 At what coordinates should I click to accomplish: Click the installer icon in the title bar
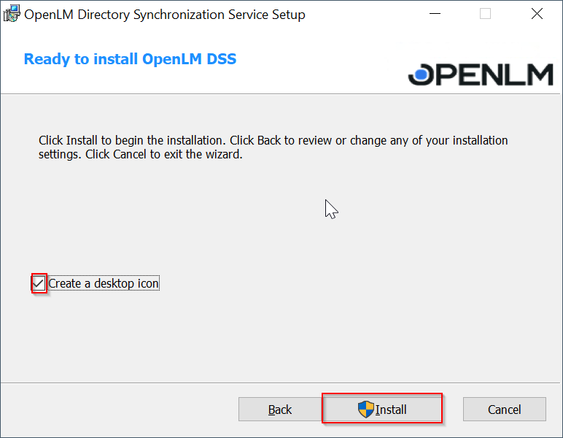click(x=12, y=14)
